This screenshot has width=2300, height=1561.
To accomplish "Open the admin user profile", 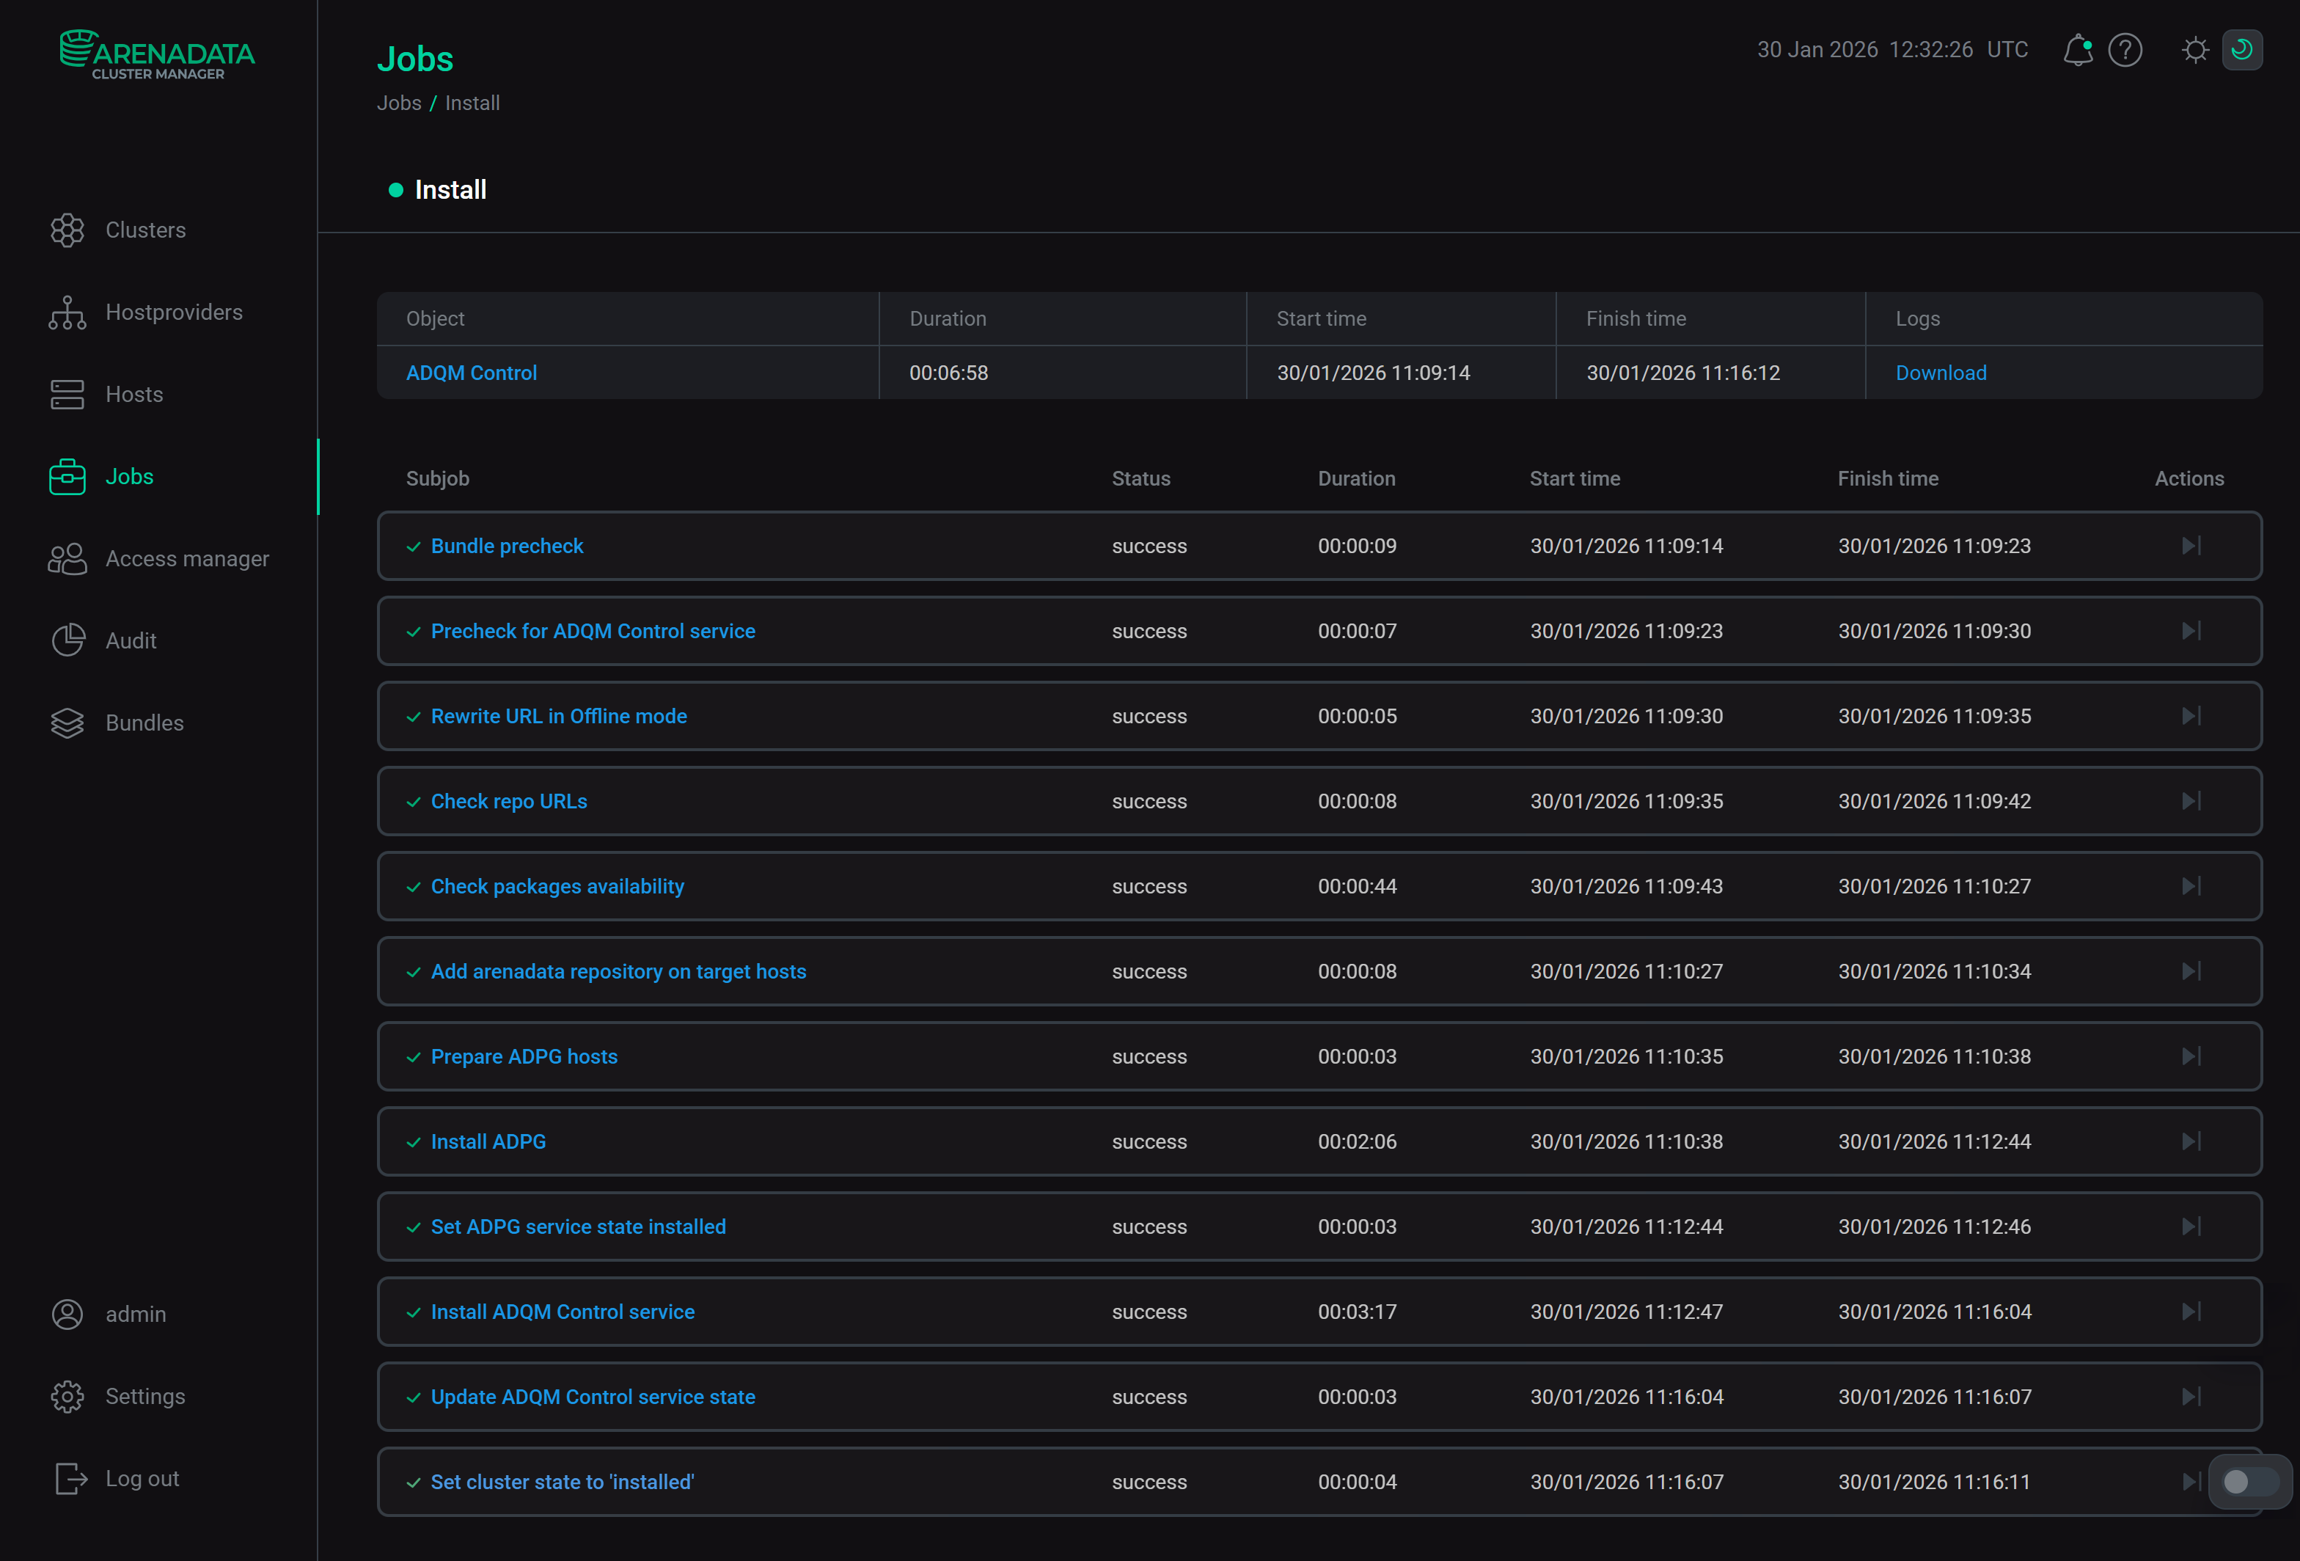I will coord(136,1314).
